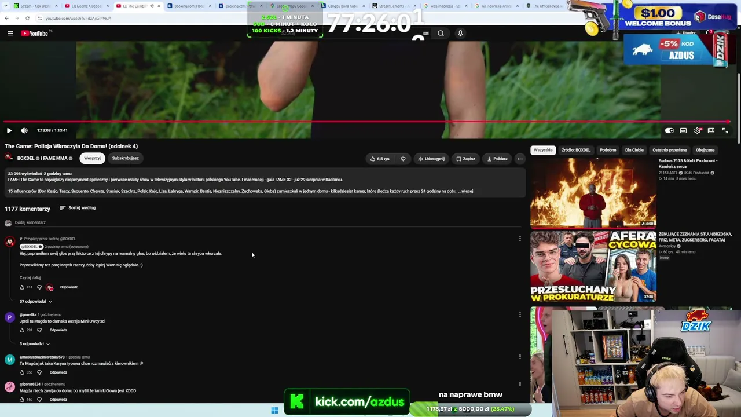Go to the YouTube home logo
This screenshot has height=417, width=741.
point(35,34)
